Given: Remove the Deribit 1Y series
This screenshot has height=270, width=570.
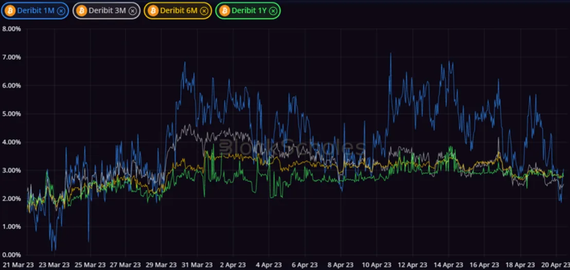Looking at the screenshot, I should coord(273,11).
